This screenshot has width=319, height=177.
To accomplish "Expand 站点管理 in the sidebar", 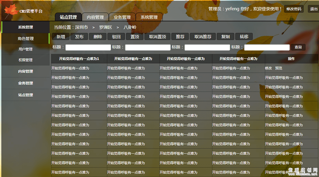I will [26, 95].
